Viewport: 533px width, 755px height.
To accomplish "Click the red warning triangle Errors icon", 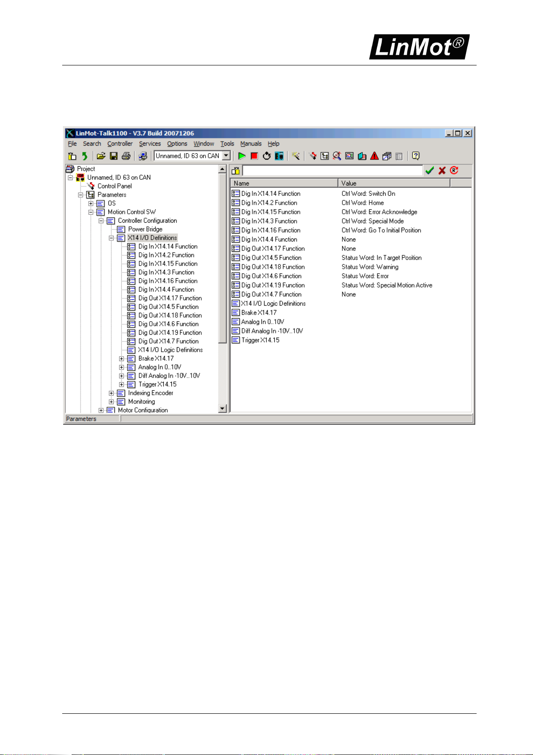I will [x=375, y=156].
